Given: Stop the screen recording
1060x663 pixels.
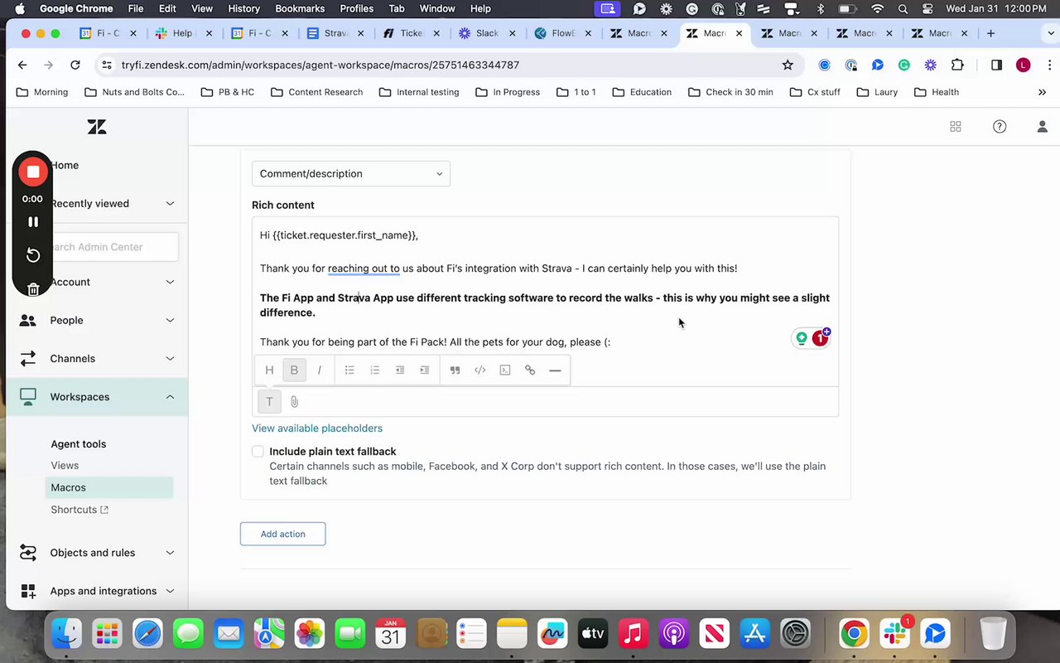Looking at the screenshot, I should (x=33, y=172).
